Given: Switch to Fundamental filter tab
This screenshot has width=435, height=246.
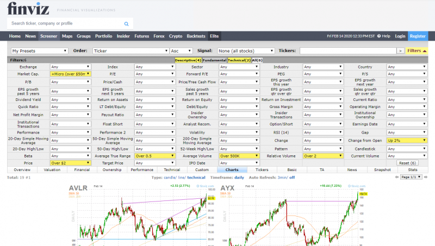Looking at the screenshot, I should tap(214, 60).
